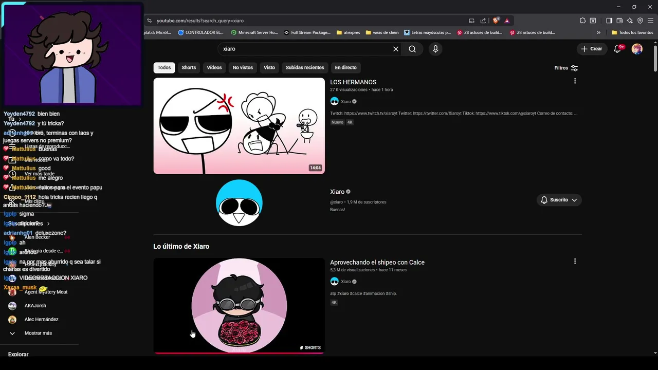Open the LOS HERMANOS video thumbnail

click(x=239, y=126)
